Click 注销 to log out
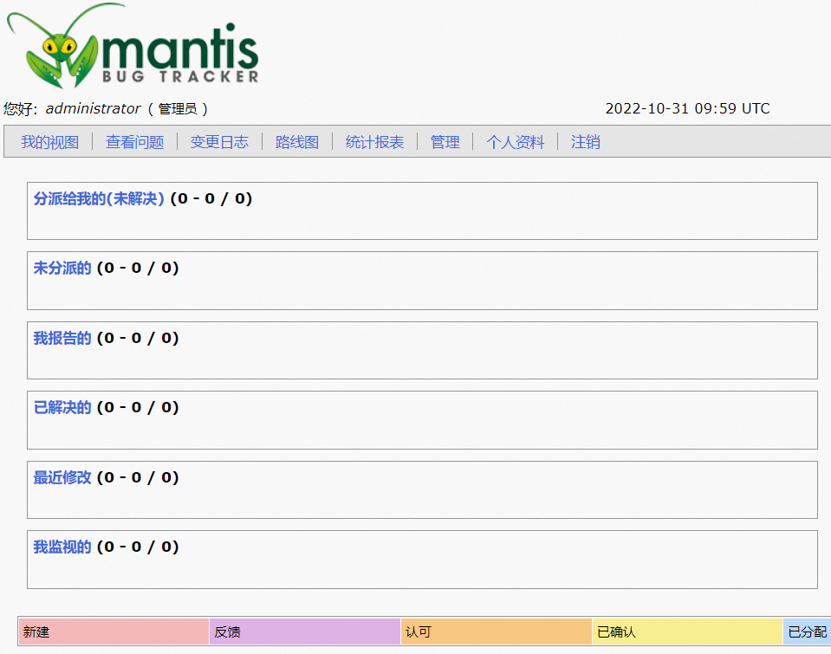This screenshot has height=654, width=831. tap(585, 142)
